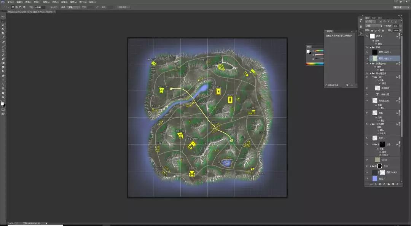Collapse the 标志性区域 layer group
Viewport: 411px width, 226px height.
[370, 73]
